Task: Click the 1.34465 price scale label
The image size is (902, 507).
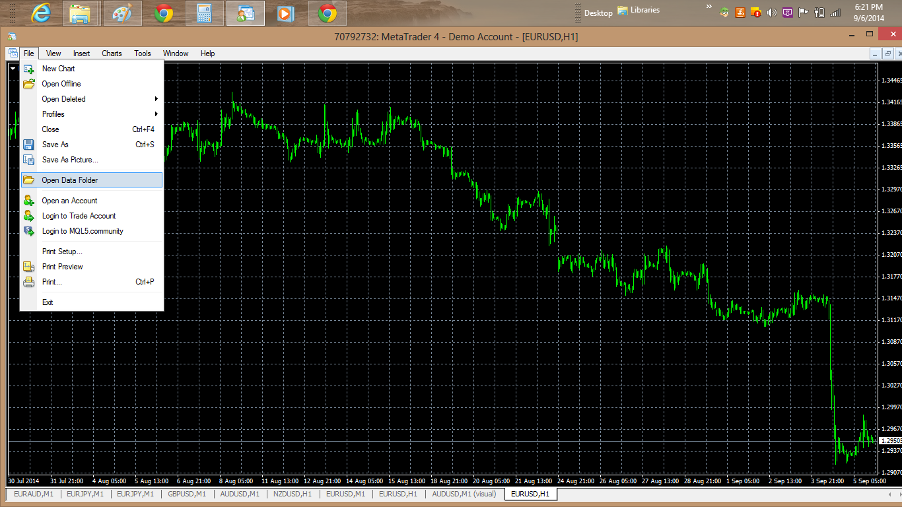Action: 891,81
